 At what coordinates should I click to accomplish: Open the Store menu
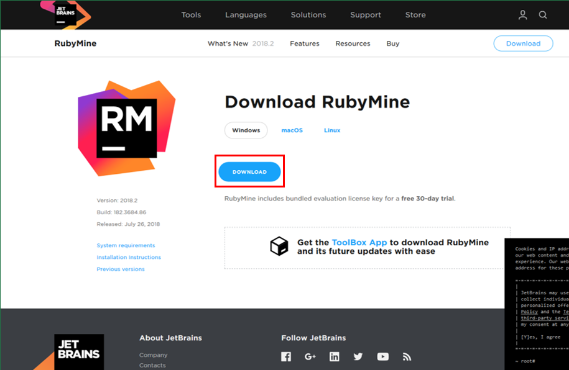[415, 15]
